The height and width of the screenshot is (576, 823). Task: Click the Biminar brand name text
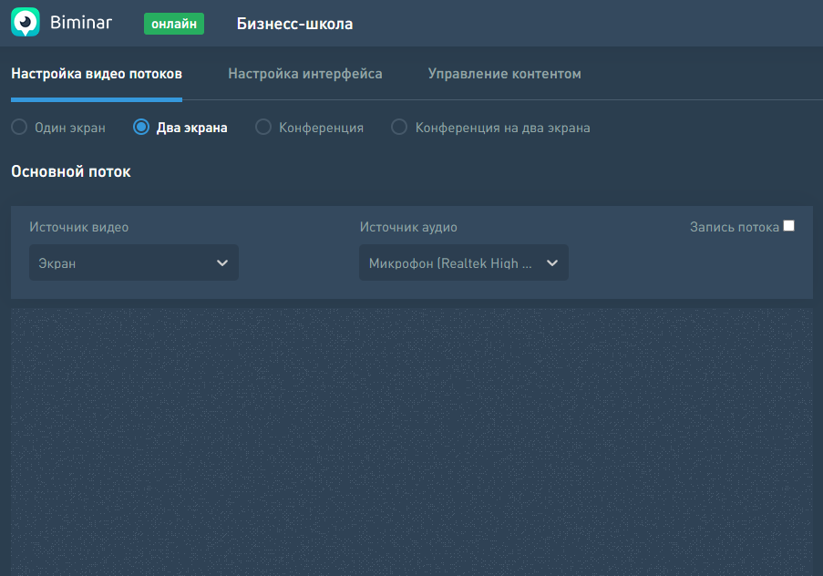tap(81, 23)
